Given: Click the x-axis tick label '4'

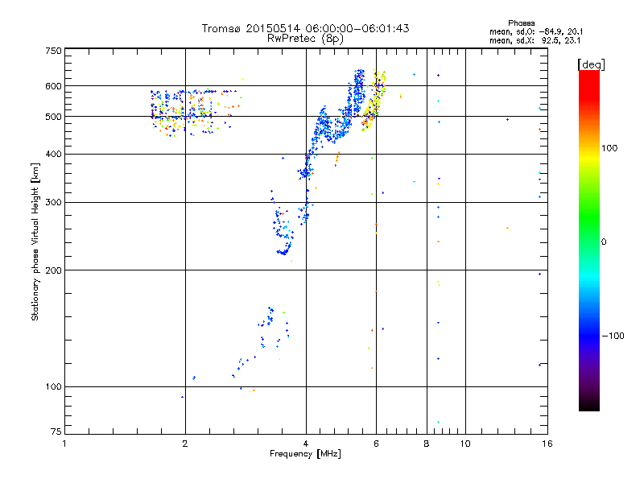Looking at the screenshot, I should click(x=306, y=444).
